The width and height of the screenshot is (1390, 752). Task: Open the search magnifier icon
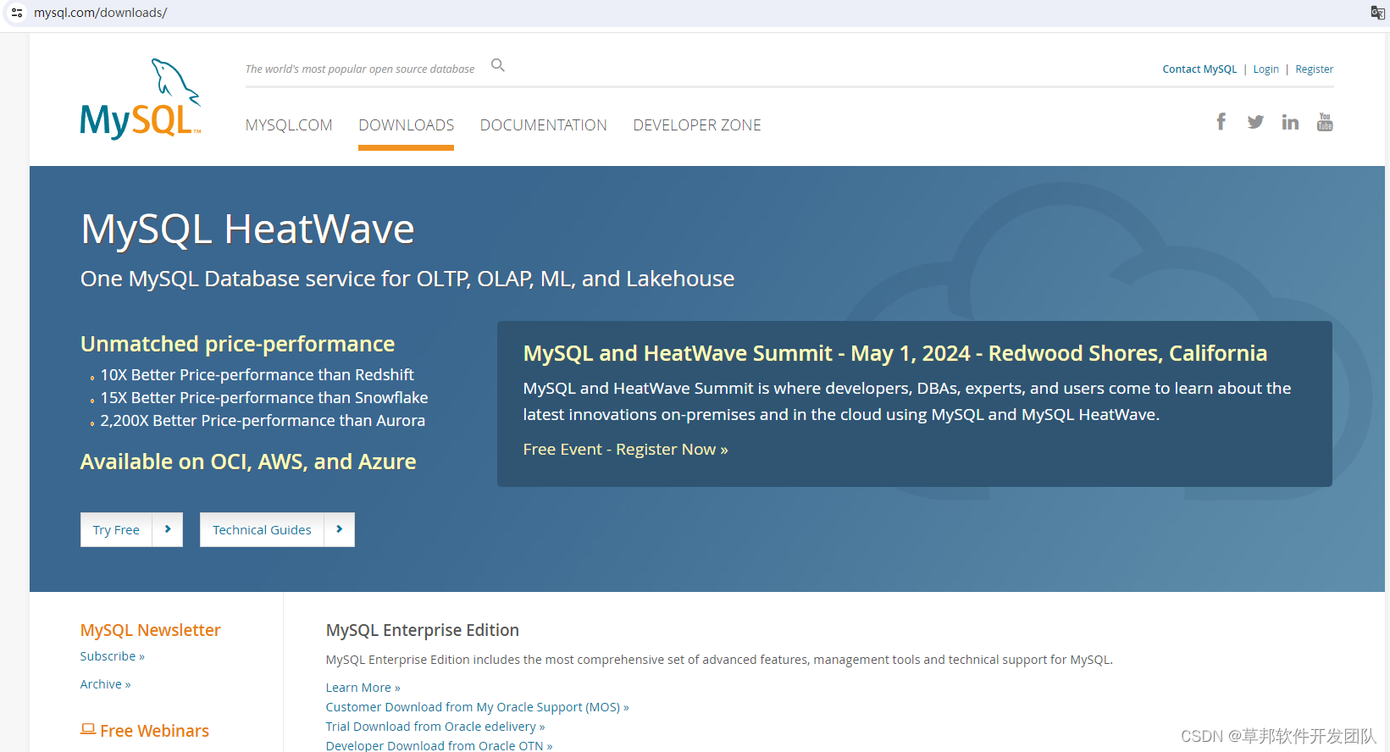point(498,65)
